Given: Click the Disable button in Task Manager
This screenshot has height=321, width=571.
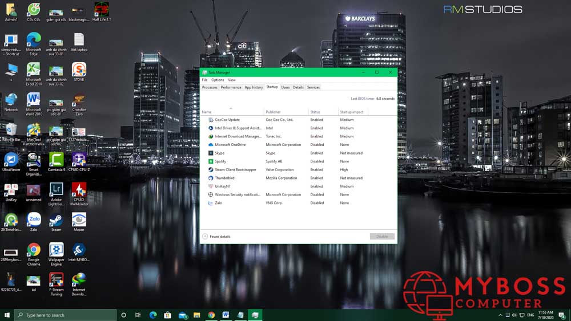Looking at the screenshot, I should (x=382, y=237).
